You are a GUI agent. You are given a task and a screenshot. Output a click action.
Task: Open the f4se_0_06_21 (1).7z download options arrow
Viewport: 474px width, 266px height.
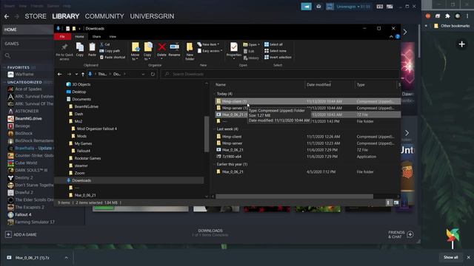(x=66, y=258)
